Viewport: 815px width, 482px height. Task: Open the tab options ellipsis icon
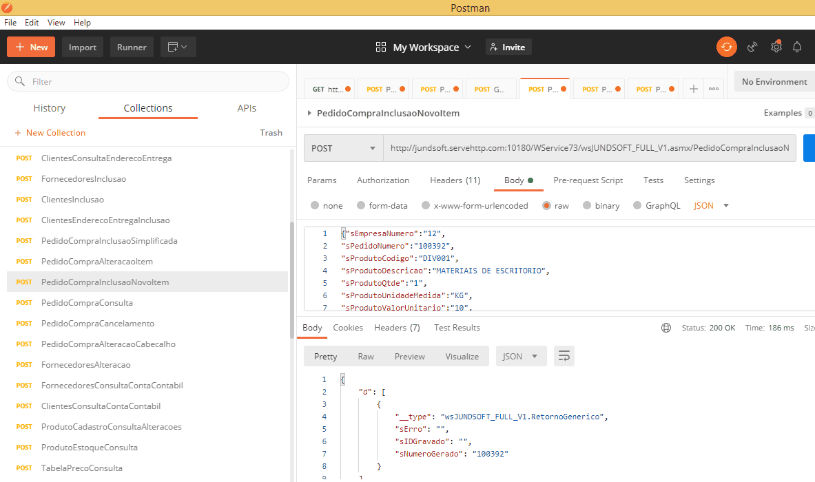click(x=714, y=89)
